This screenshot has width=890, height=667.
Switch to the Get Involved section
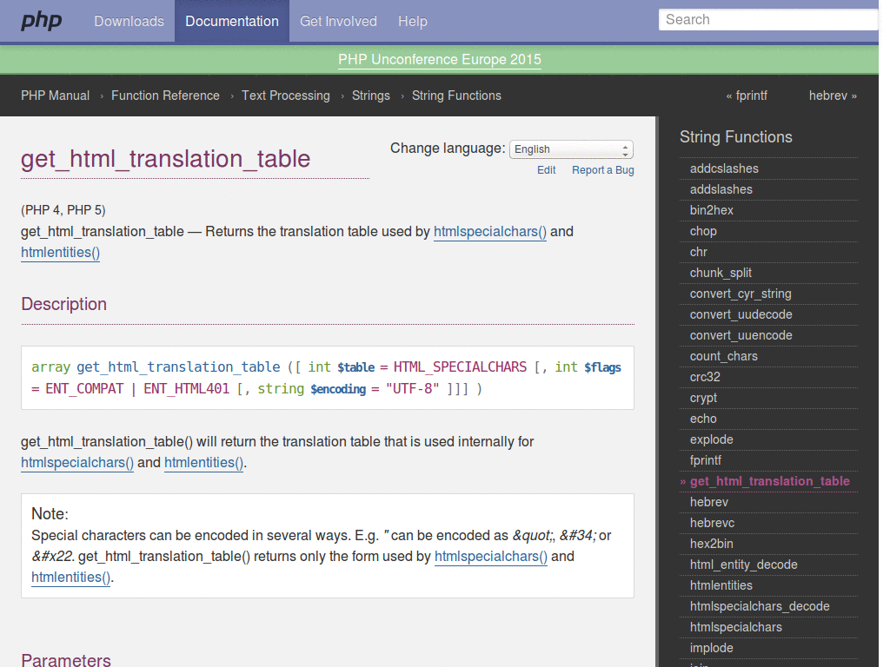pyautogui.click(x=338, y=21)
